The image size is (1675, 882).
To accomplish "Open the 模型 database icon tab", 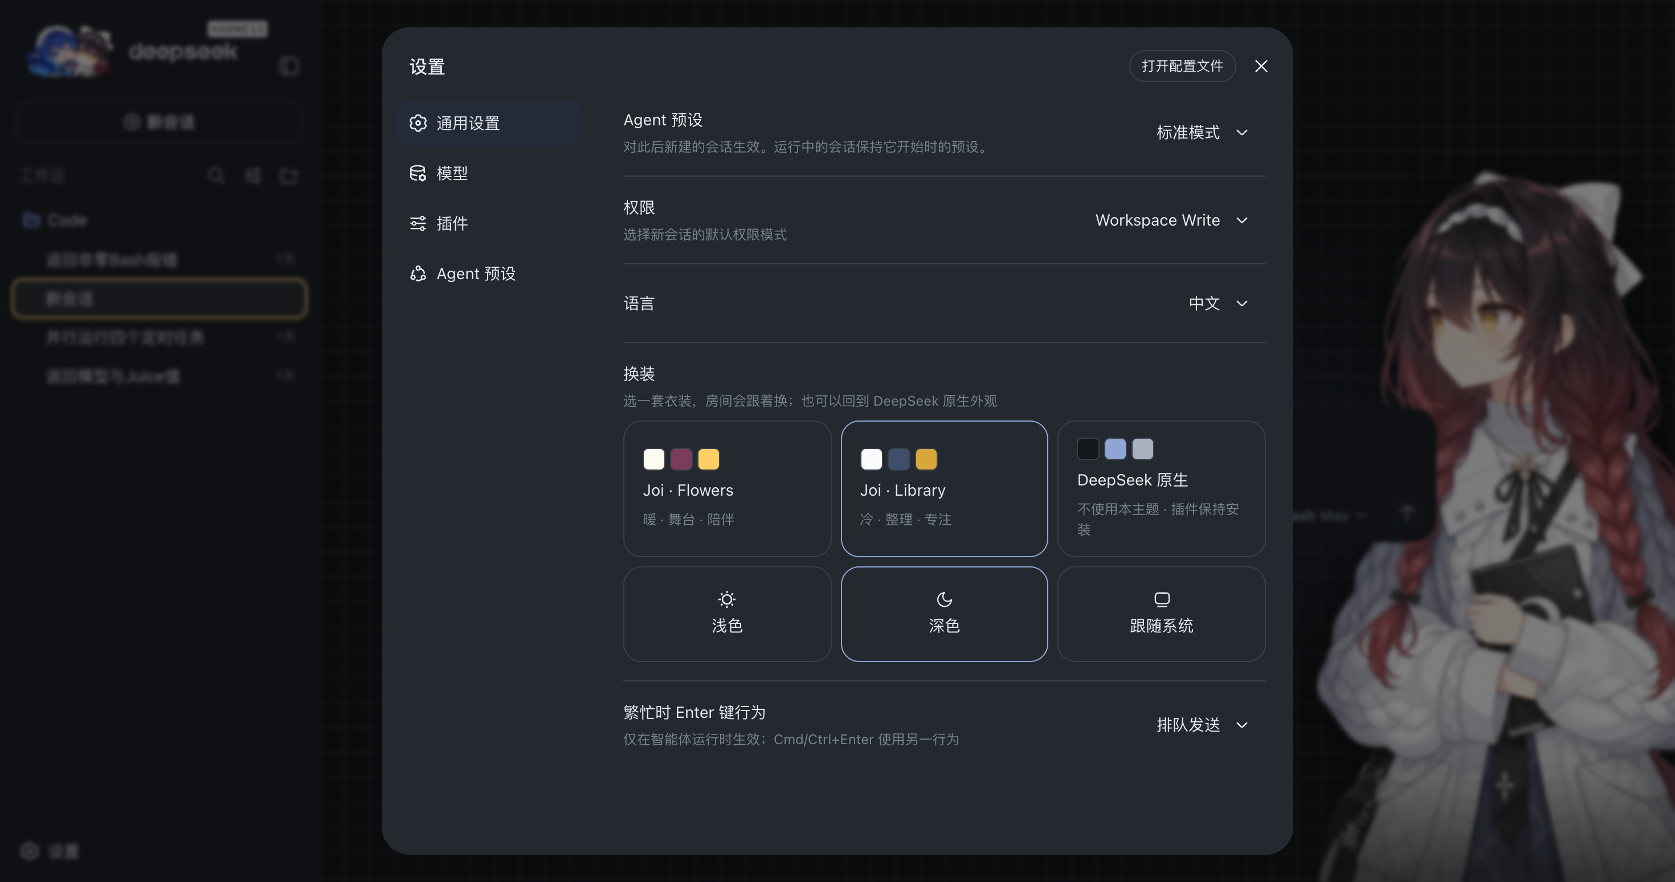I will [488, 173].
